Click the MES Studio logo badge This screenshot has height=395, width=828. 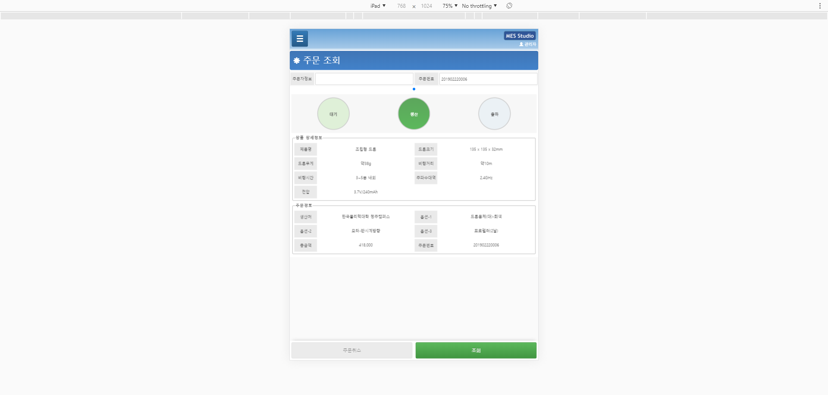coord(520,36)
